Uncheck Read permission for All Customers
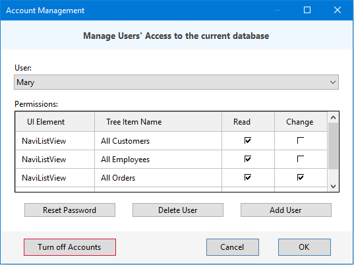Image resolution: width=354 pixels, height=265 pixels. tap(248, 140)
